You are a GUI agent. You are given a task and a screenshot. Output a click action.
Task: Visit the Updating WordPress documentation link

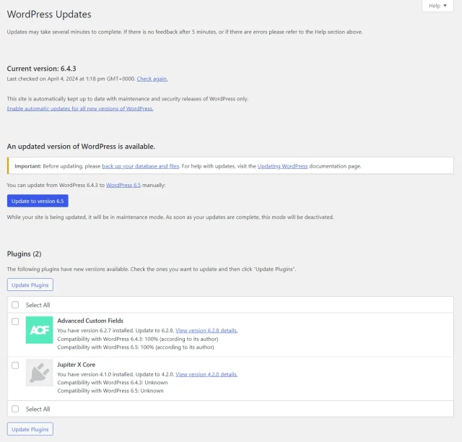(x=283, y=166)
